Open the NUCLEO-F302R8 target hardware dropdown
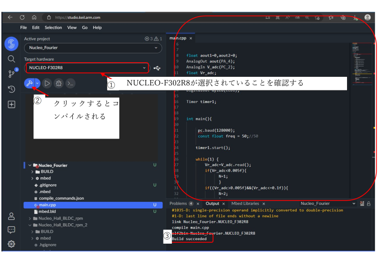The height and width of the screenshot is (262, 388). [x=87, y=68]
